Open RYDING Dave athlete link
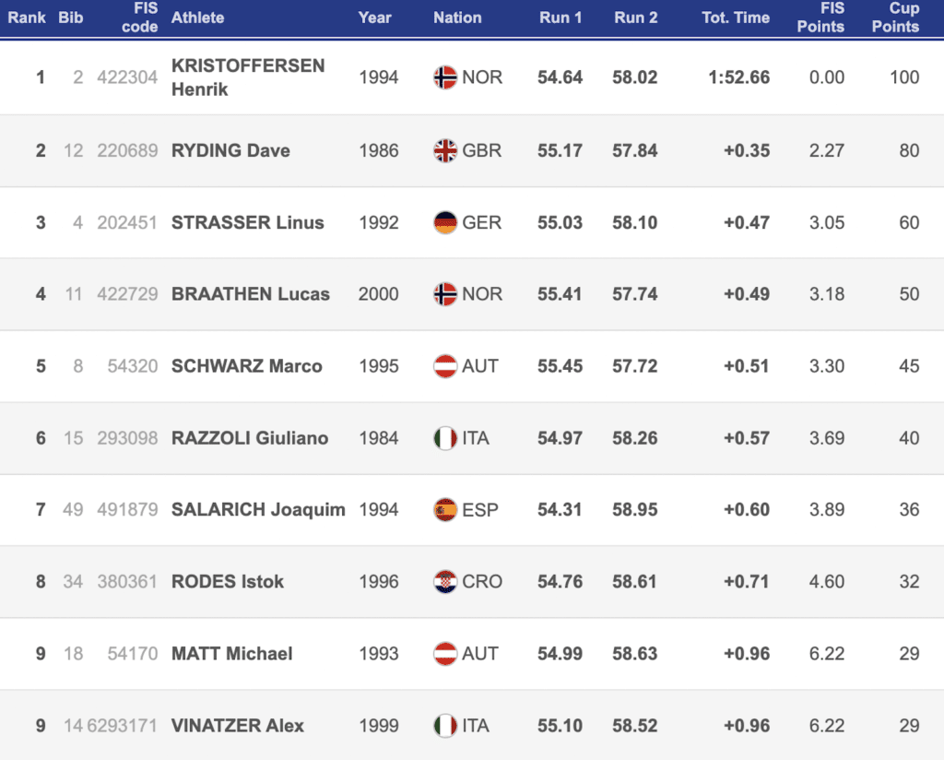Screen dimensions: 944x760 (230, 150)
